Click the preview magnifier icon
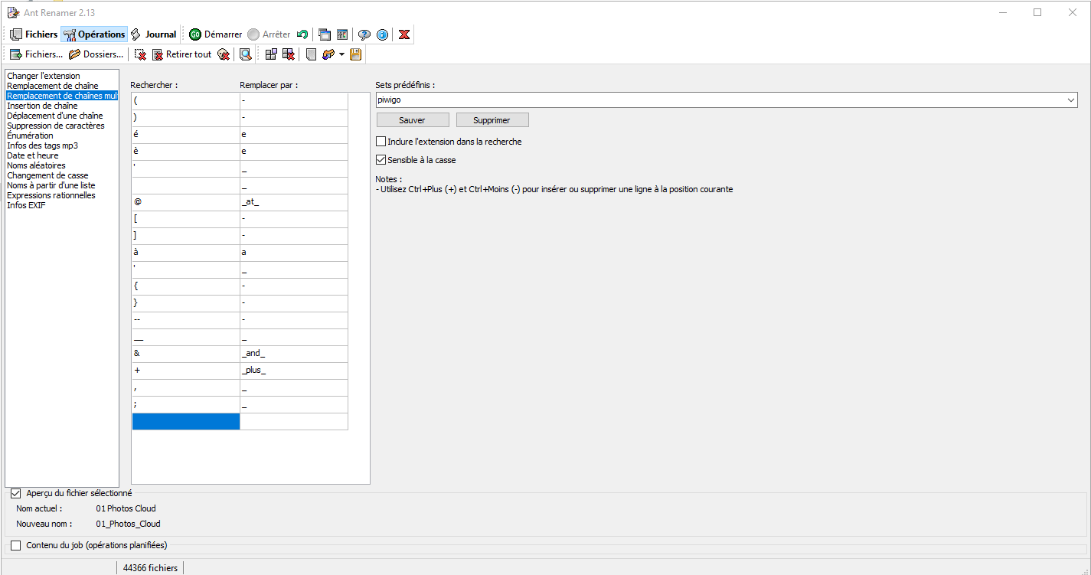The height and width of the screenshot is (575, 1091). tap(245, 54)
